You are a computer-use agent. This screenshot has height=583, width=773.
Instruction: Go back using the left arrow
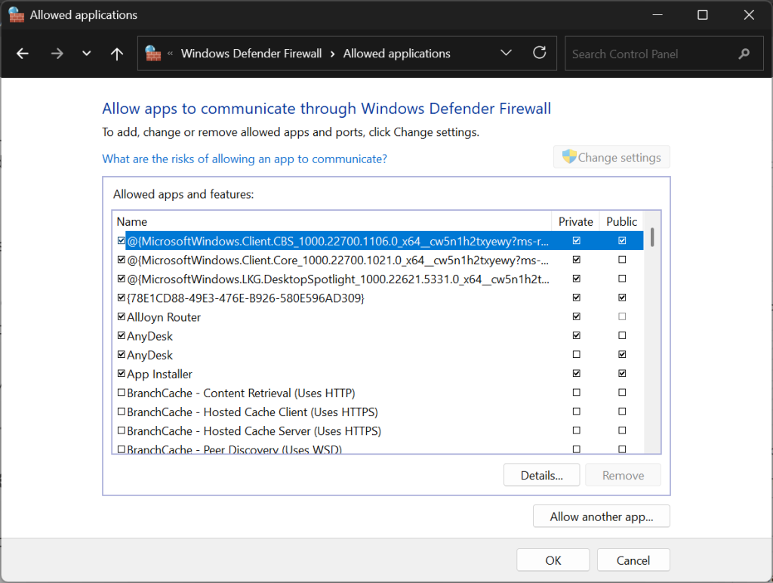[x=23, y=54]
